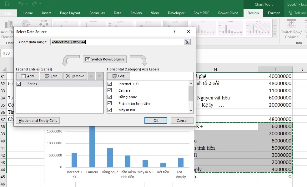
Task: Open the File tab
Action: [x=8, y=13]
